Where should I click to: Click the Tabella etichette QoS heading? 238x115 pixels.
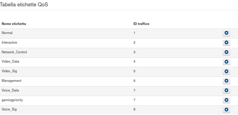24,5
